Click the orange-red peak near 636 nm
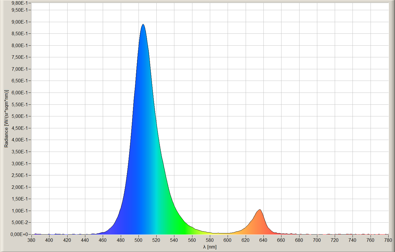This screenshot has height=252, width=395. (260, 210)
